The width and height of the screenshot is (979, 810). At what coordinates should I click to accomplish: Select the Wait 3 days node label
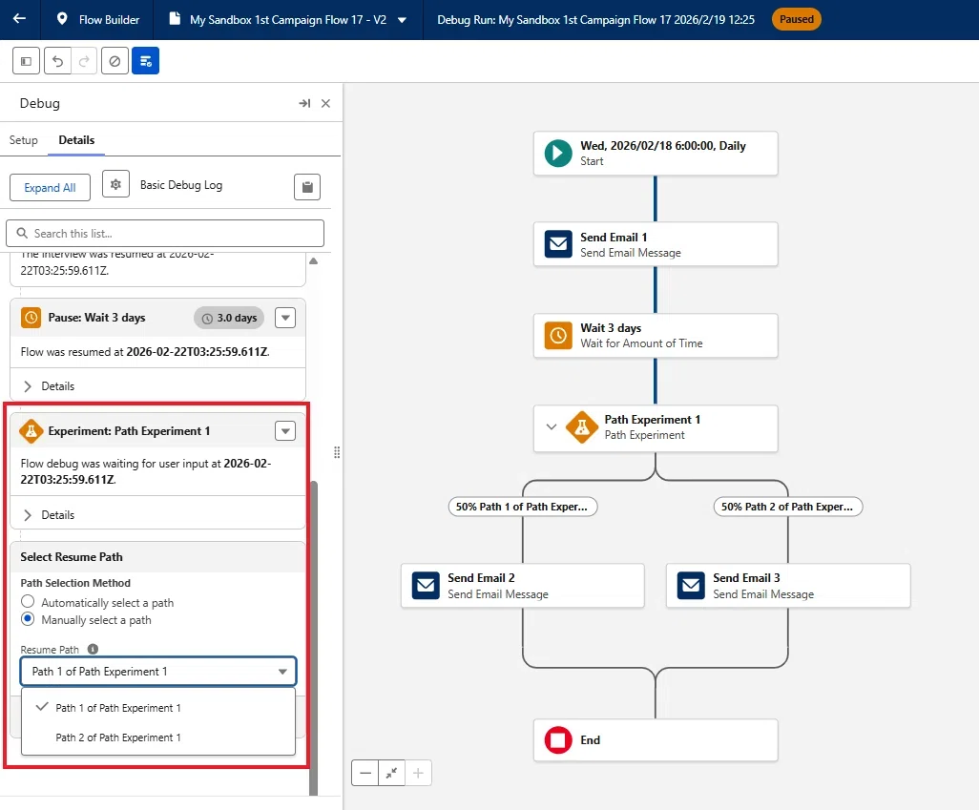point(611,328)
